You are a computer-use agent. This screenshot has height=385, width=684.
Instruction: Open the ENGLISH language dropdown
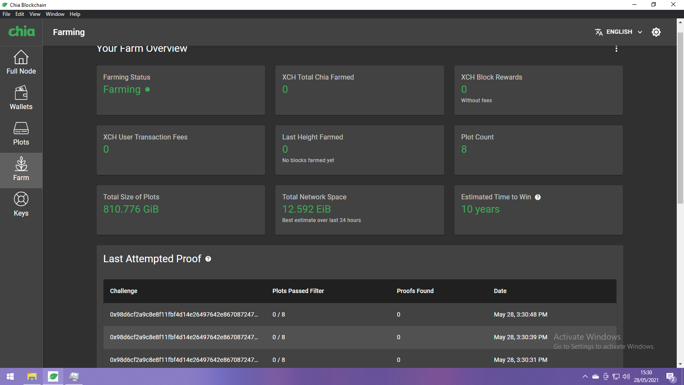[x=619, y=32]
